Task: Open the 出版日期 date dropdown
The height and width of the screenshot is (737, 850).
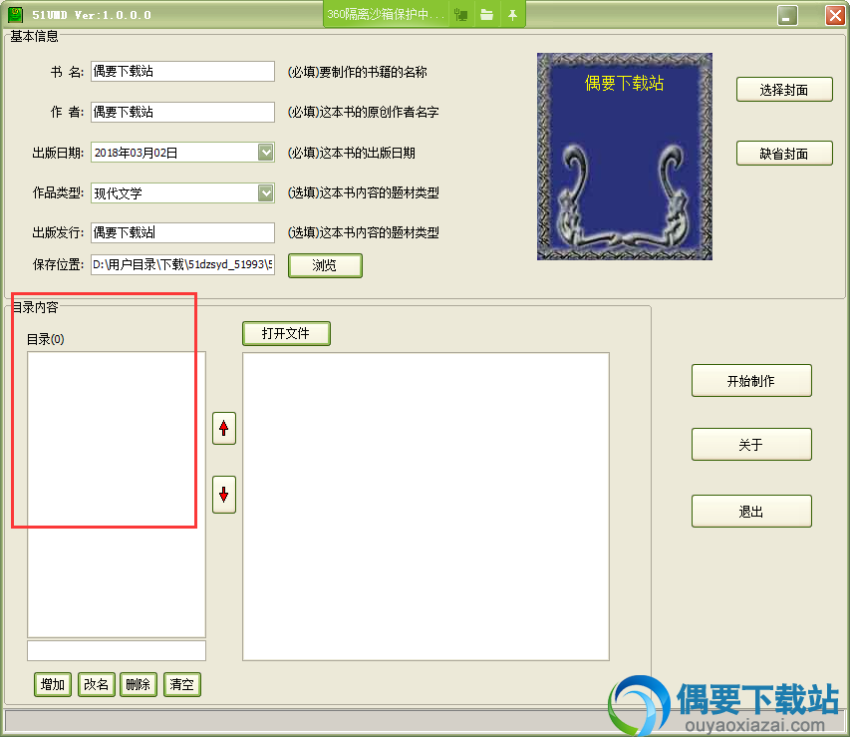Action: click(x=266, y=153)
